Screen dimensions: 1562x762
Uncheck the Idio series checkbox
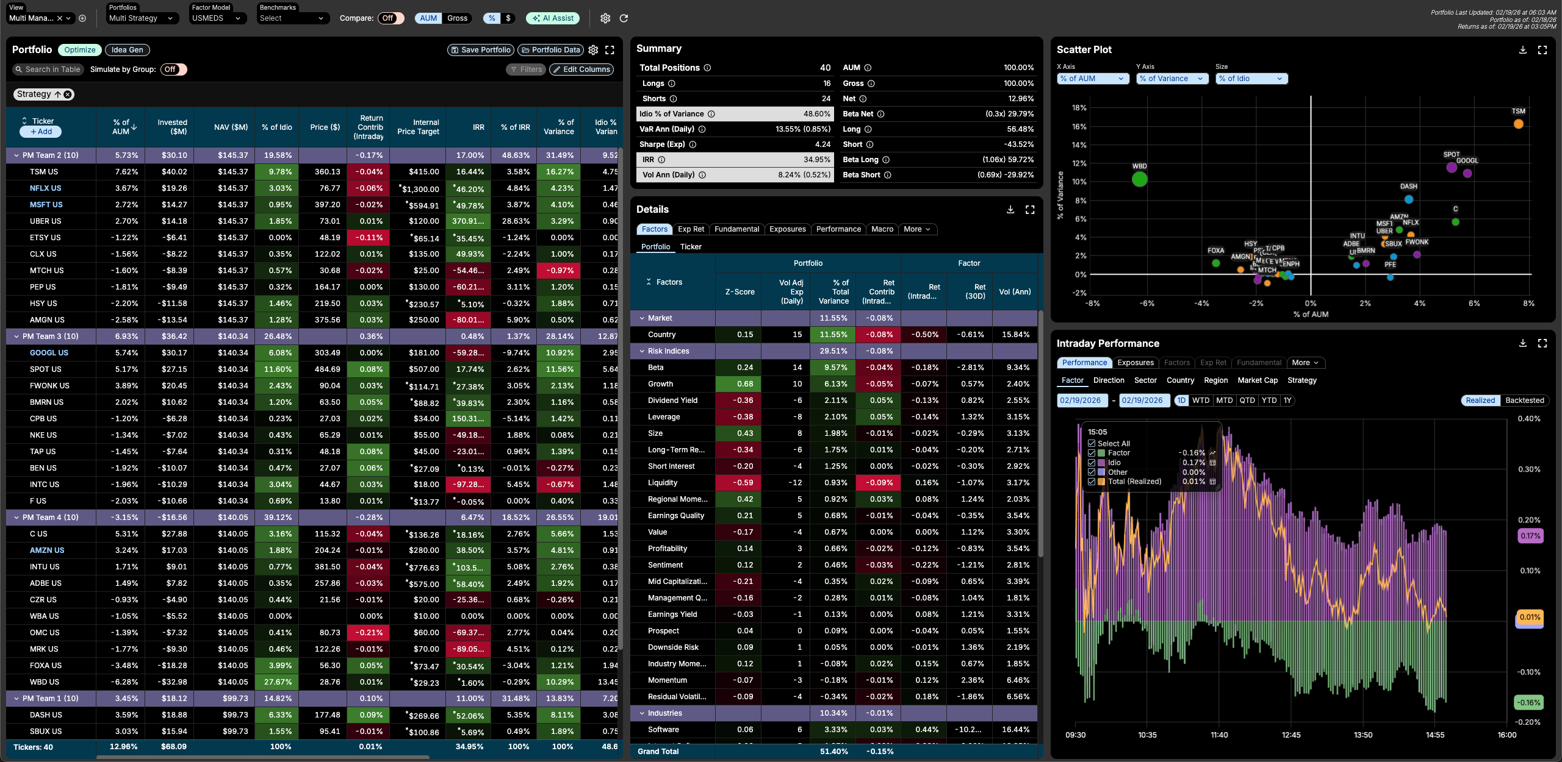coord(1092,463)
